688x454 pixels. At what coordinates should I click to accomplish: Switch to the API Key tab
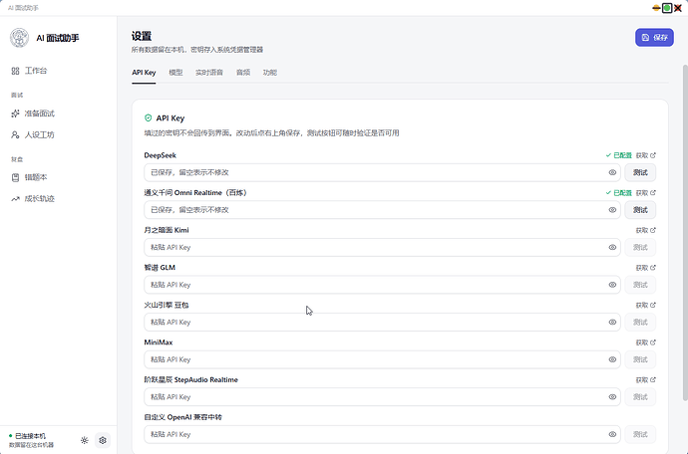tap(144, 73)
